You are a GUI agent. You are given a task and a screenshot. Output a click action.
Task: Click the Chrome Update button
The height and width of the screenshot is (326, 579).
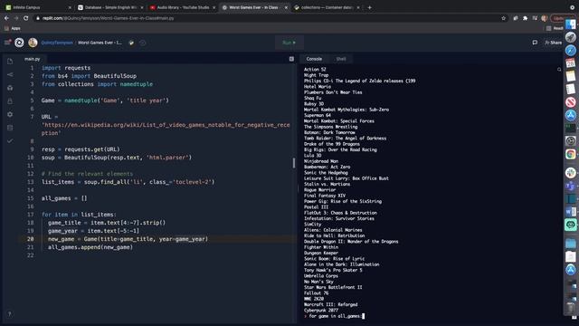click(558, 18)
